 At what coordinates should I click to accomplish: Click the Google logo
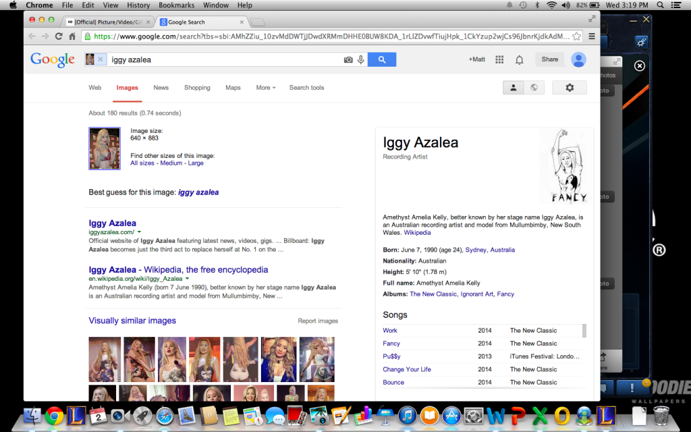coord(53,59)
